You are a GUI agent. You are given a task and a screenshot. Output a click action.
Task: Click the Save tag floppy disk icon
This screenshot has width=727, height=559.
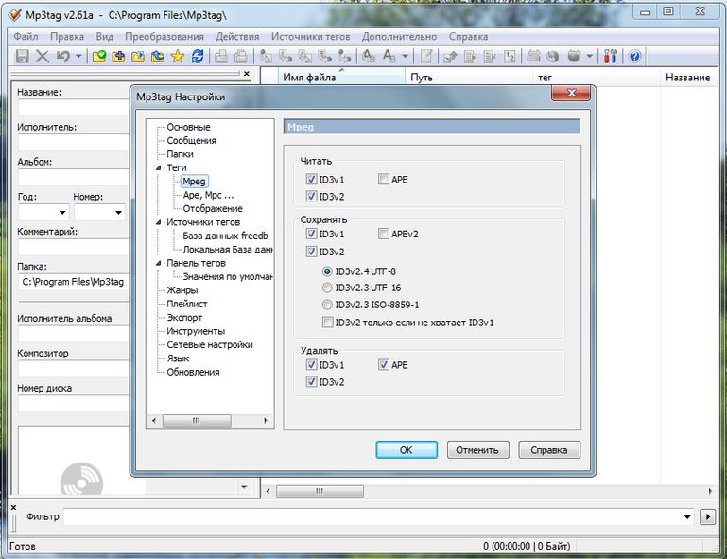pos(22,57)
